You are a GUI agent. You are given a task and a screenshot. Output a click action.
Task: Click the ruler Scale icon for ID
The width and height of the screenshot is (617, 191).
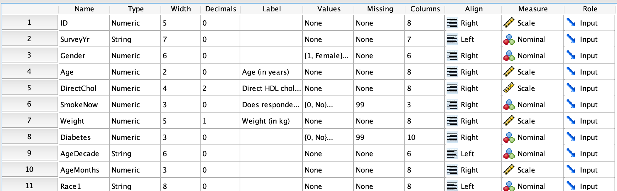click(509, 23)
